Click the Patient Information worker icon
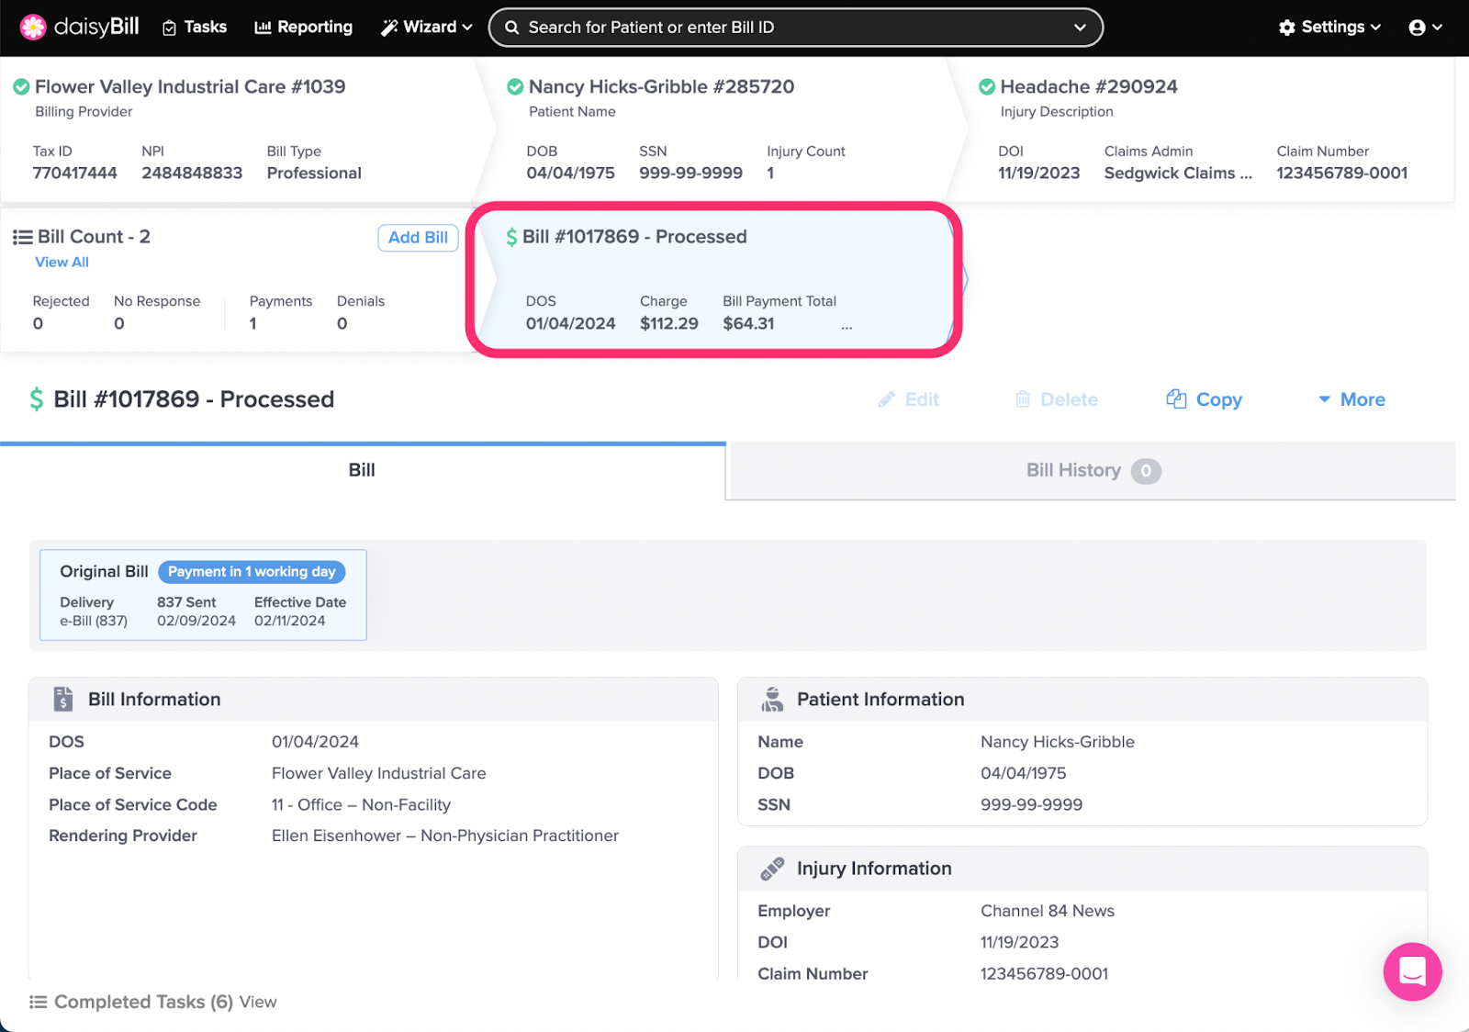The height and width of the screenshot is (1032, 1469). point(772,699)
